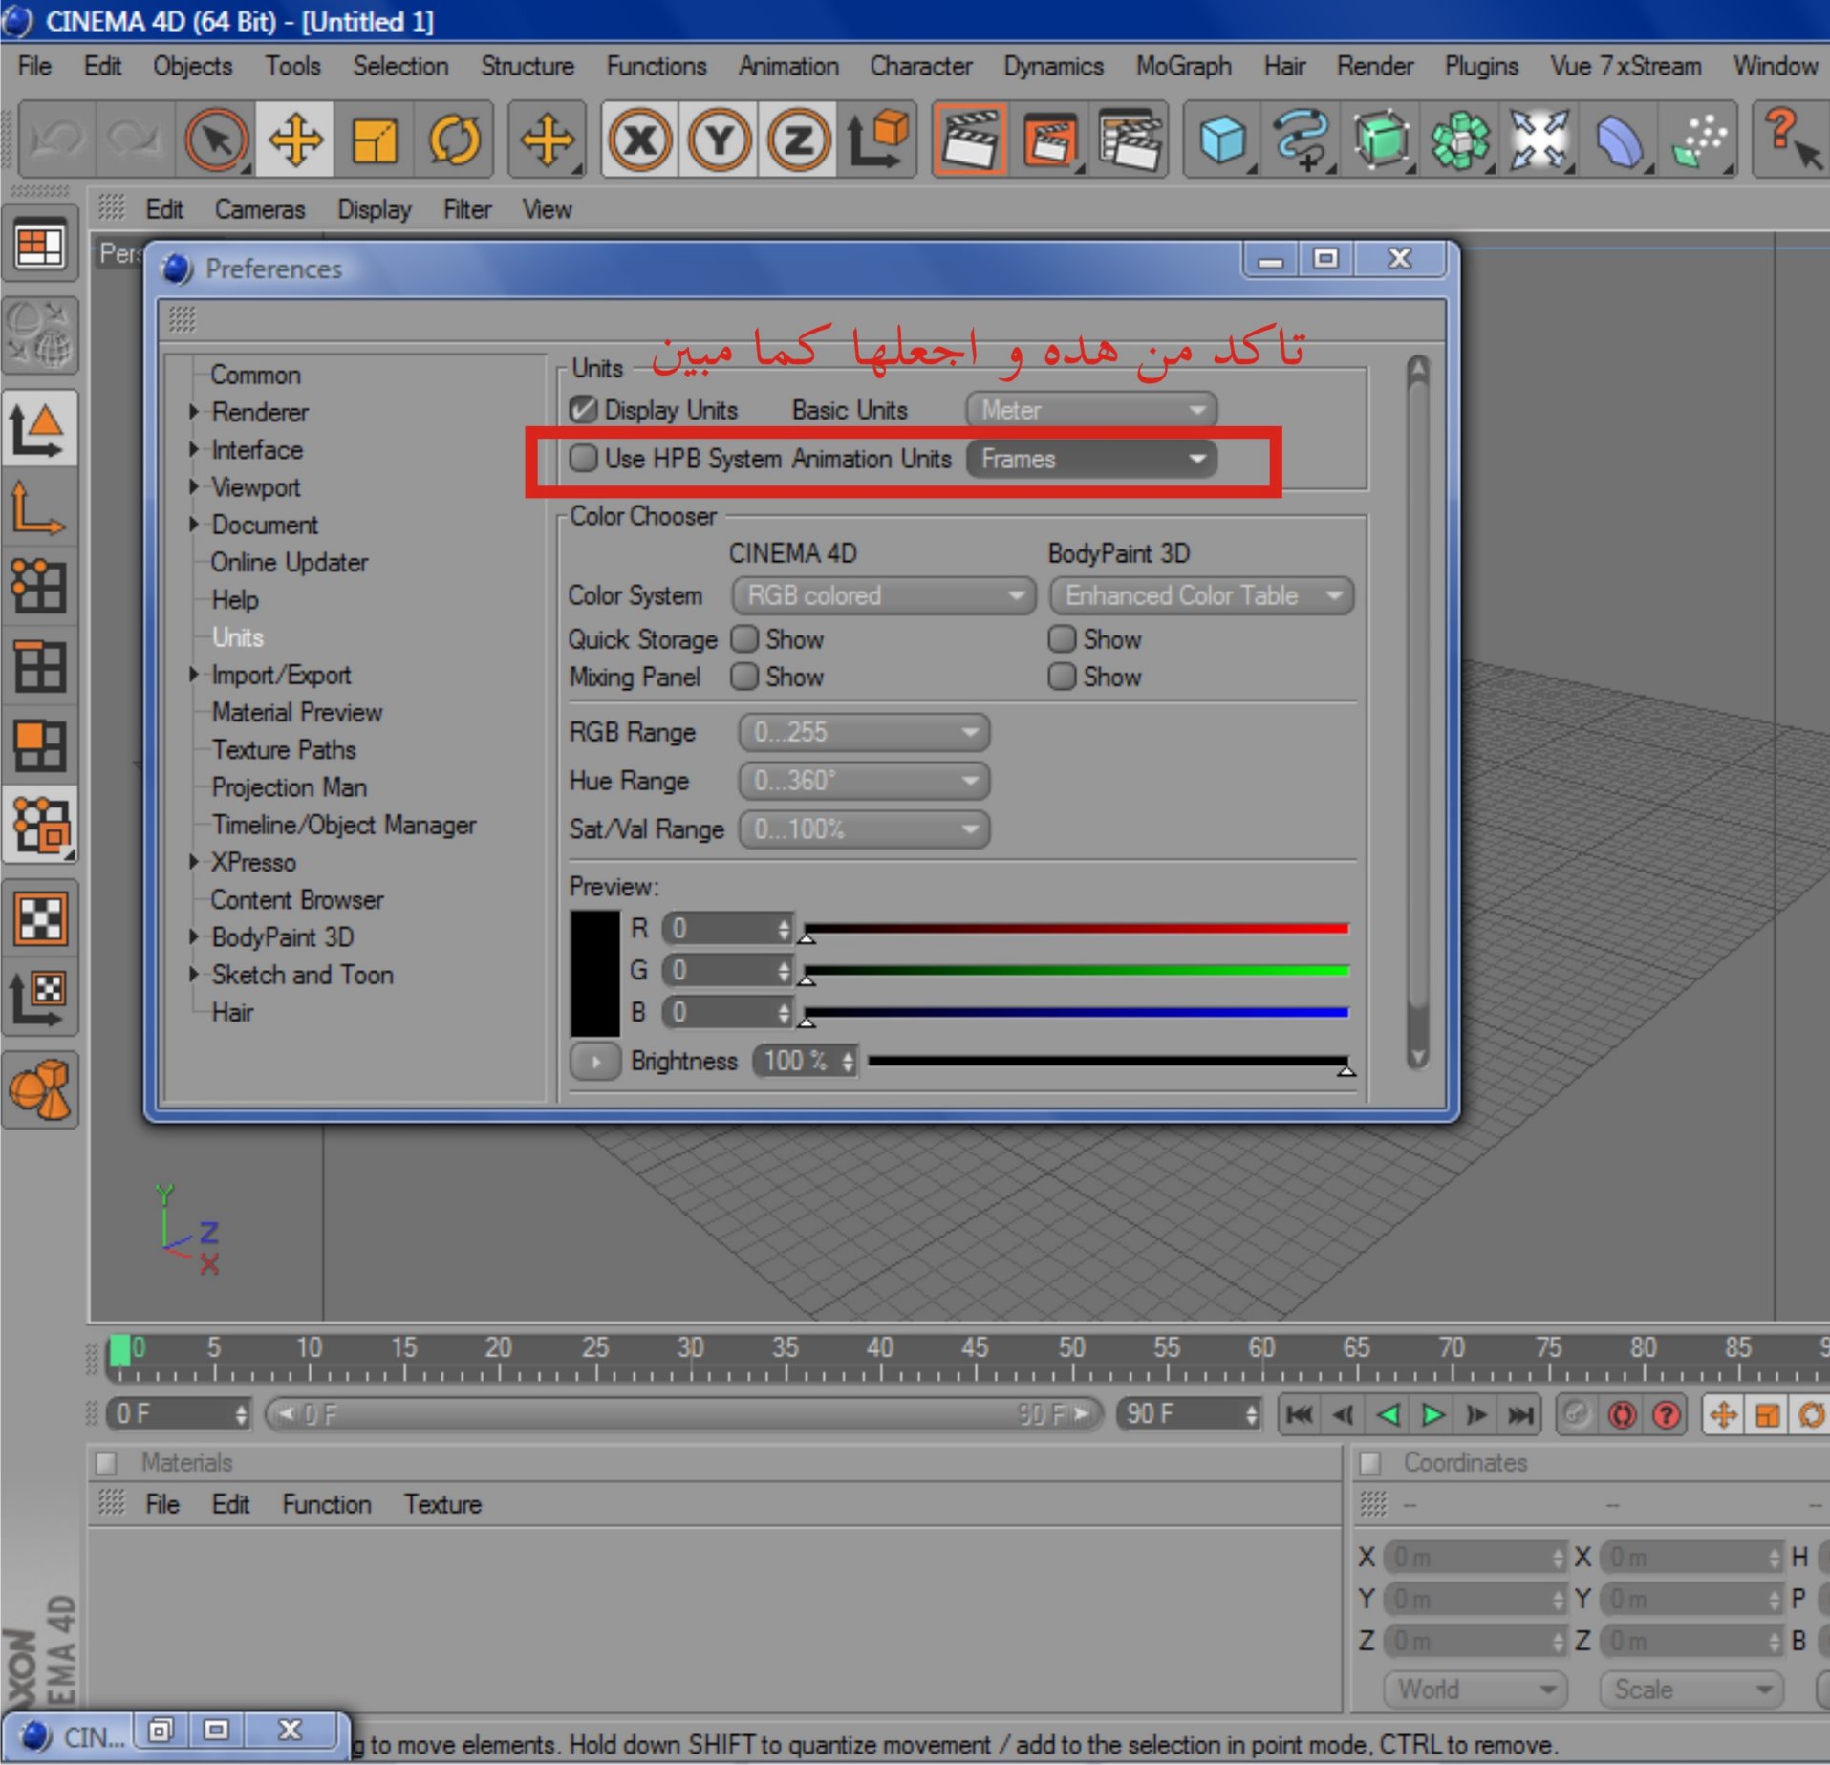
Task: Enable Use HPB System checkbox
Action: point(583,458)
